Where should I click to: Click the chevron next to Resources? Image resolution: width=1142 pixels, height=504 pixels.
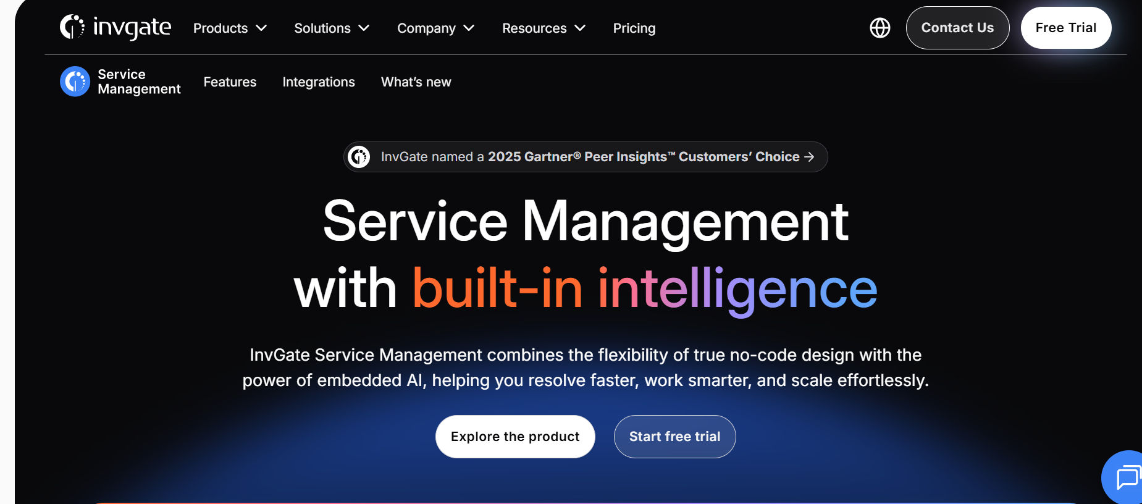tap(580, 28)
